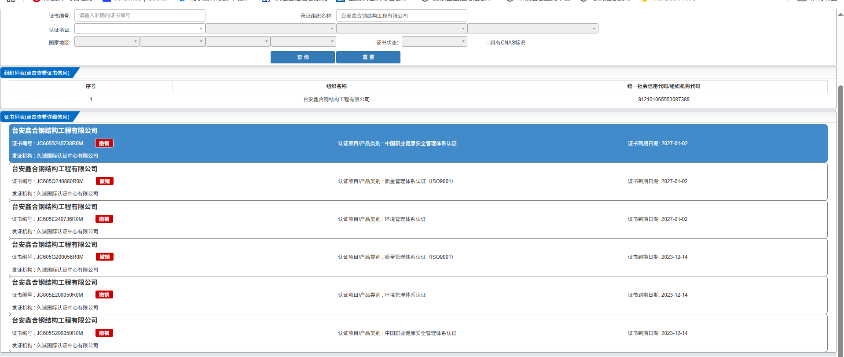Open the first 认证项目 dropdown

[x=140, y=29]
